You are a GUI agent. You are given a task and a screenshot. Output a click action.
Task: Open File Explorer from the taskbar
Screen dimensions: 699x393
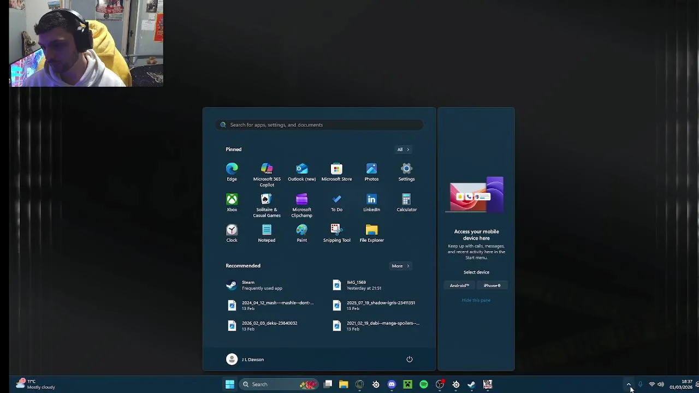(343, 384)
